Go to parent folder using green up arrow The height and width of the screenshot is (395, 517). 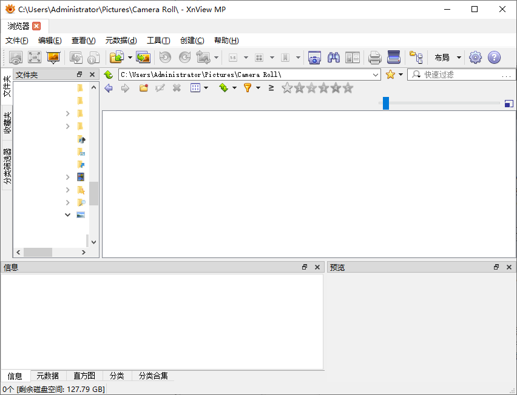point(109,75)
